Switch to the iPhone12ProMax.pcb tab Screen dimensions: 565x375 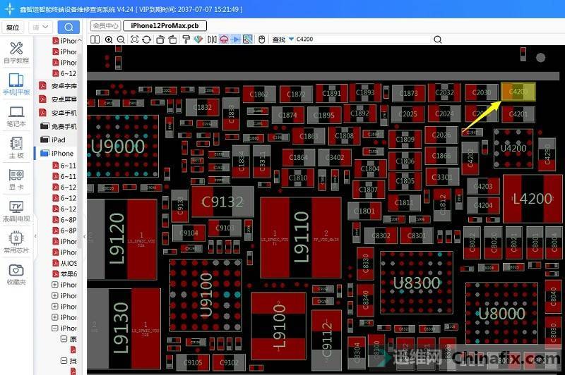165,25
